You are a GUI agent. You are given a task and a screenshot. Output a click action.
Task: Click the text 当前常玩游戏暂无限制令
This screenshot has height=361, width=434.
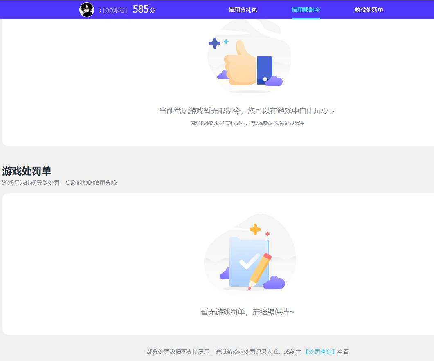(x=200, y=111)
